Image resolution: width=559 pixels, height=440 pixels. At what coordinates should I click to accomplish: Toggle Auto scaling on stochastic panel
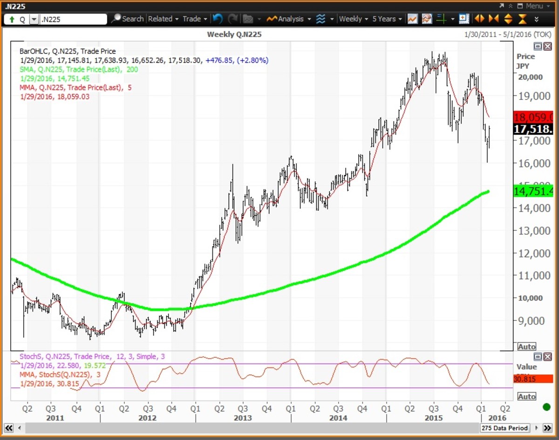click(x=526, y=397)
